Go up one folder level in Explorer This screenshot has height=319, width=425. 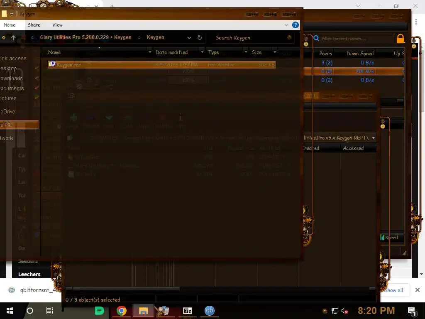13,38
